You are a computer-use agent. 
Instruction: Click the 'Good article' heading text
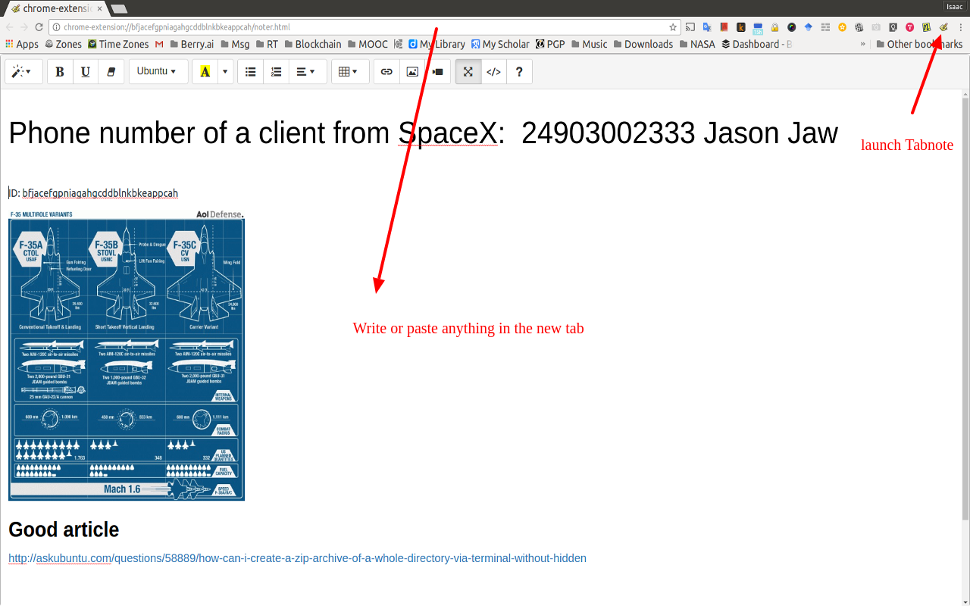click(x=64, y=529)
